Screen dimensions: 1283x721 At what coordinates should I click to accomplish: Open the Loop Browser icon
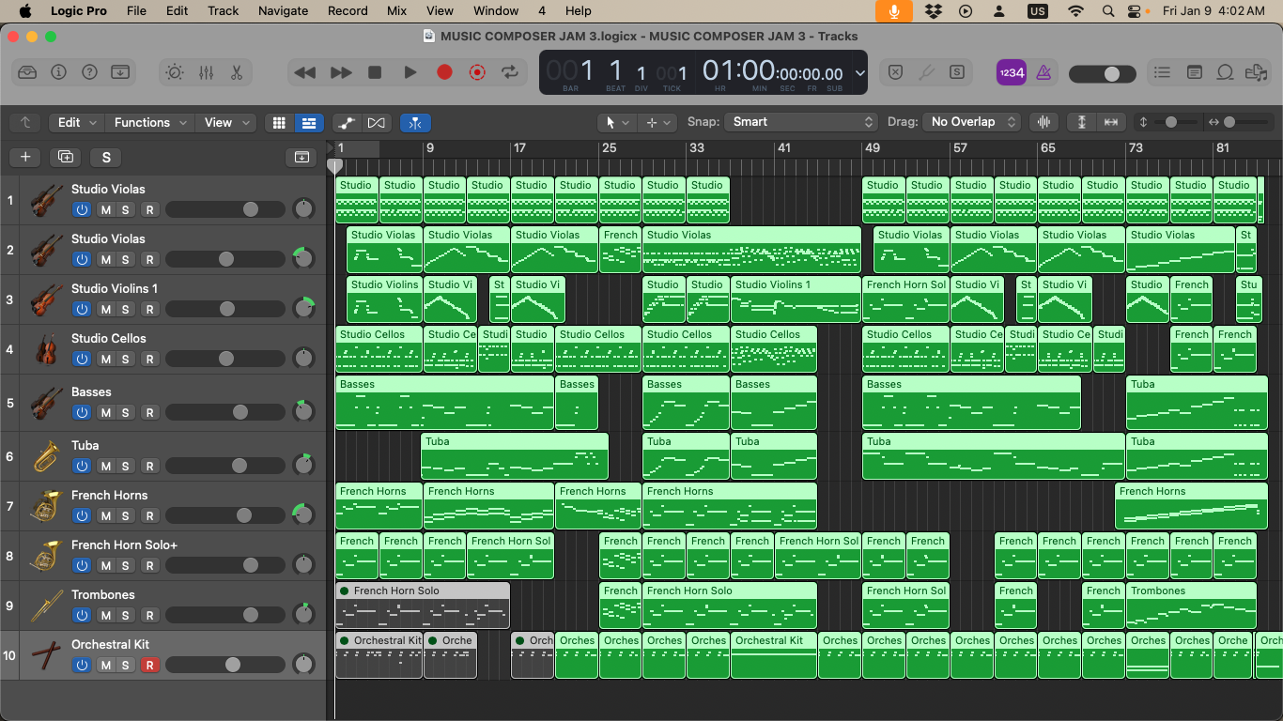1225,72
